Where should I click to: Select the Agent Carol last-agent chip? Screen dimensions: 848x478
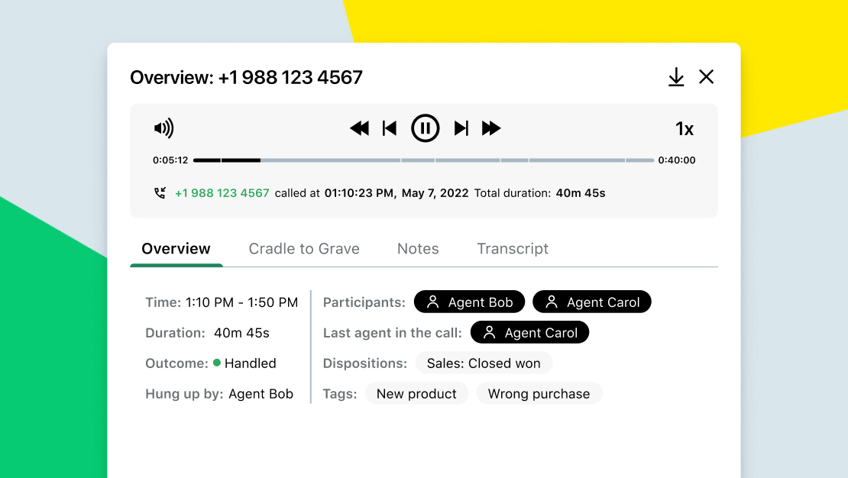coord(529,331)
